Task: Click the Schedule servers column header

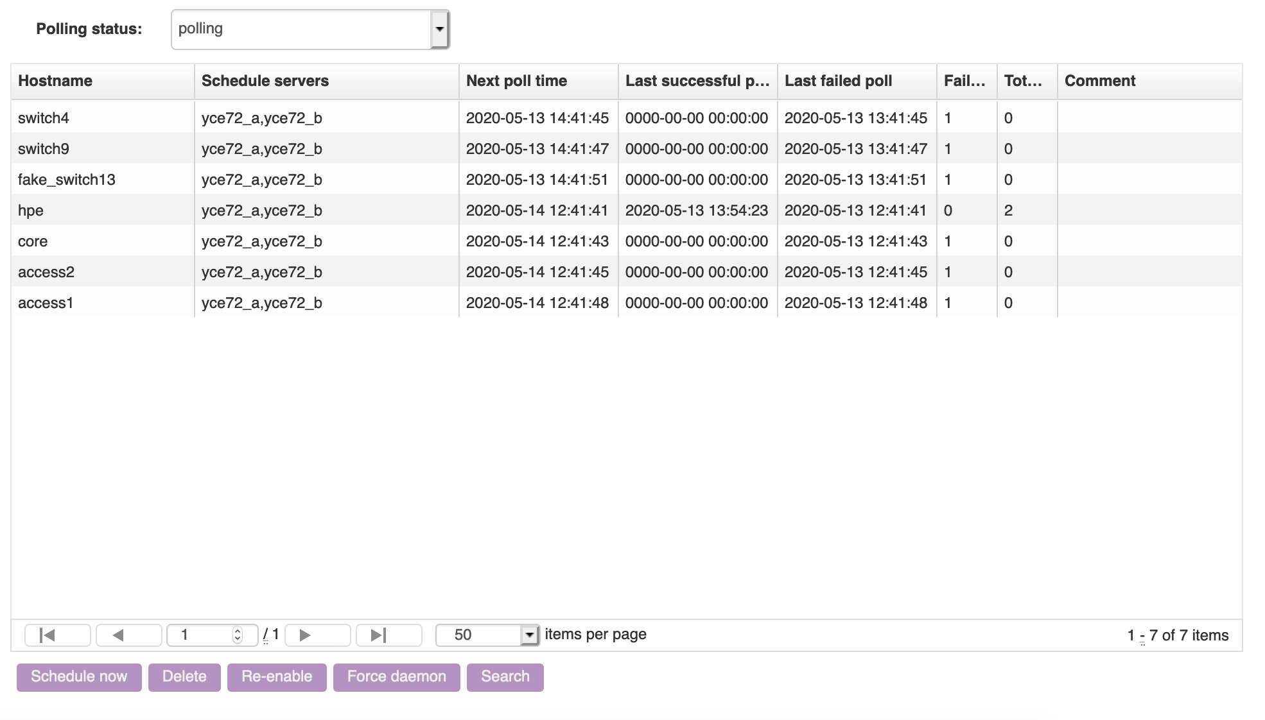Action: [x=326, y=81]
